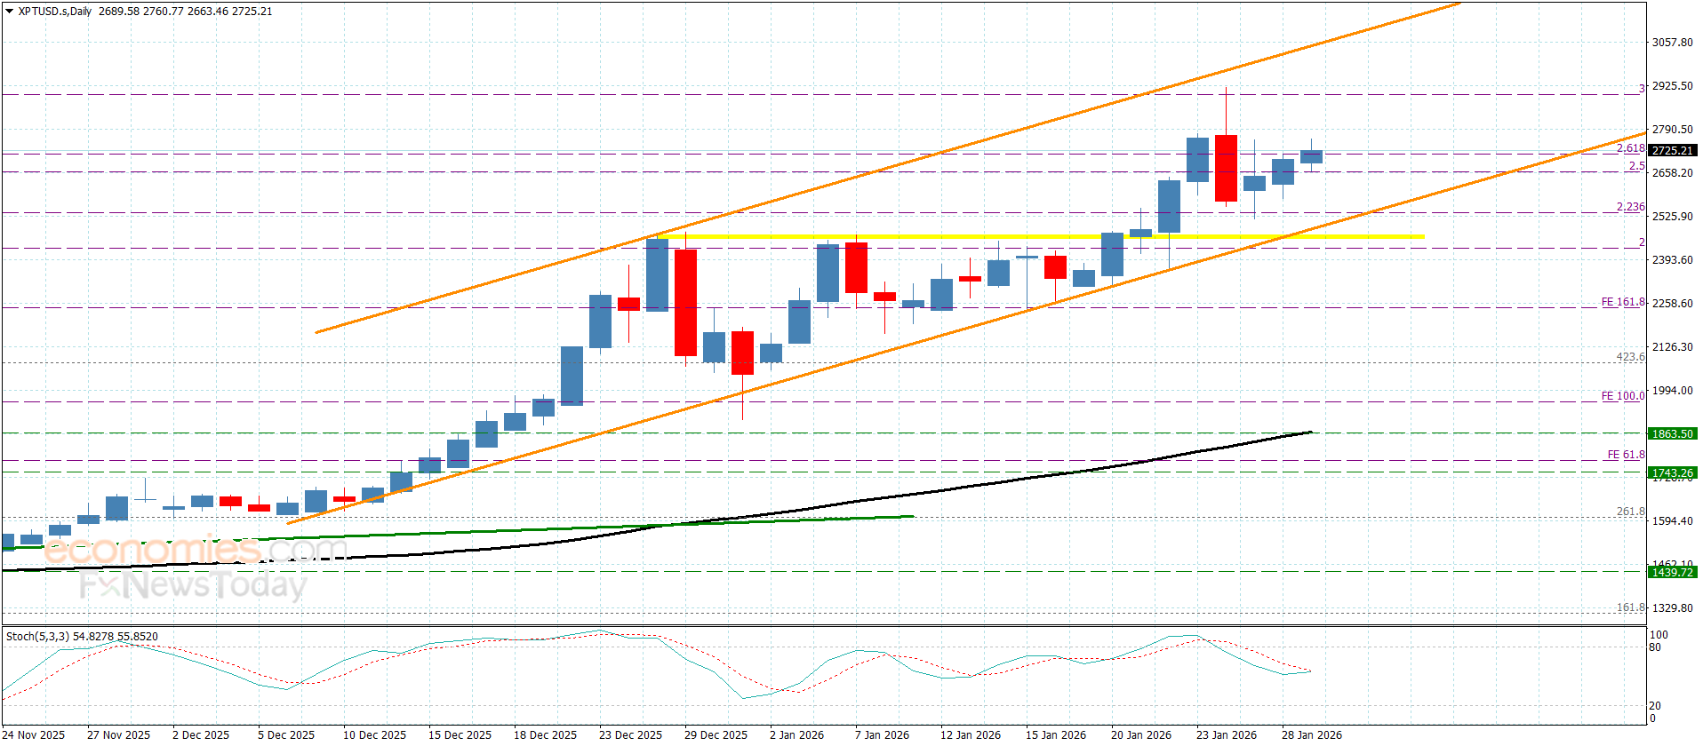Image resolution: width=1703 pixels, height=746 pixels.
Task: Click the black moving average line
Action: click(978, 485)
